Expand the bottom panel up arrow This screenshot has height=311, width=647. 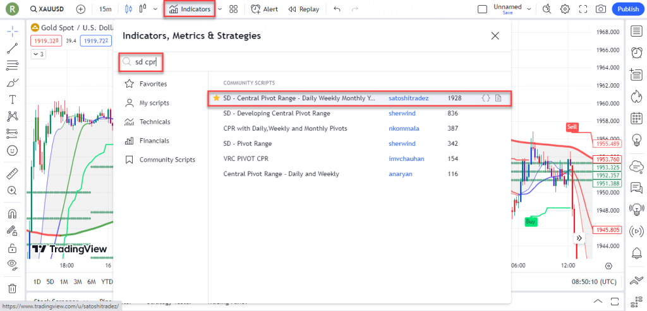[598, 300]
